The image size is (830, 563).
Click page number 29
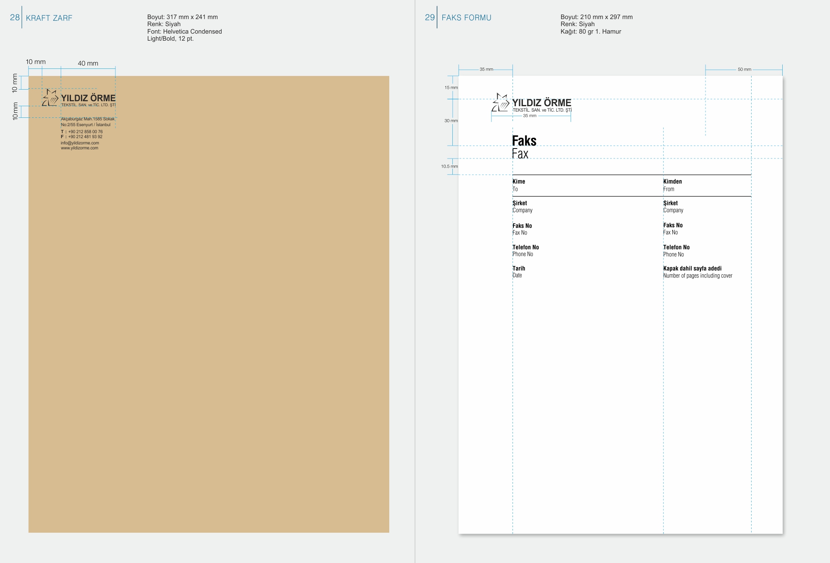[x=430, y=17]
